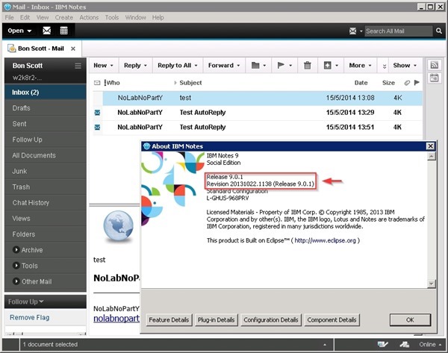
Task: Click the plus copy-into icon in toolbar
Action: [x=328, y=66]
